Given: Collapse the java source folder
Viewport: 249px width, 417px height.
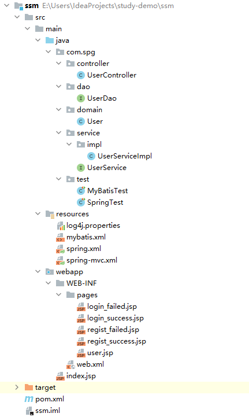Looking at the screenshot, I should point(38,40).
